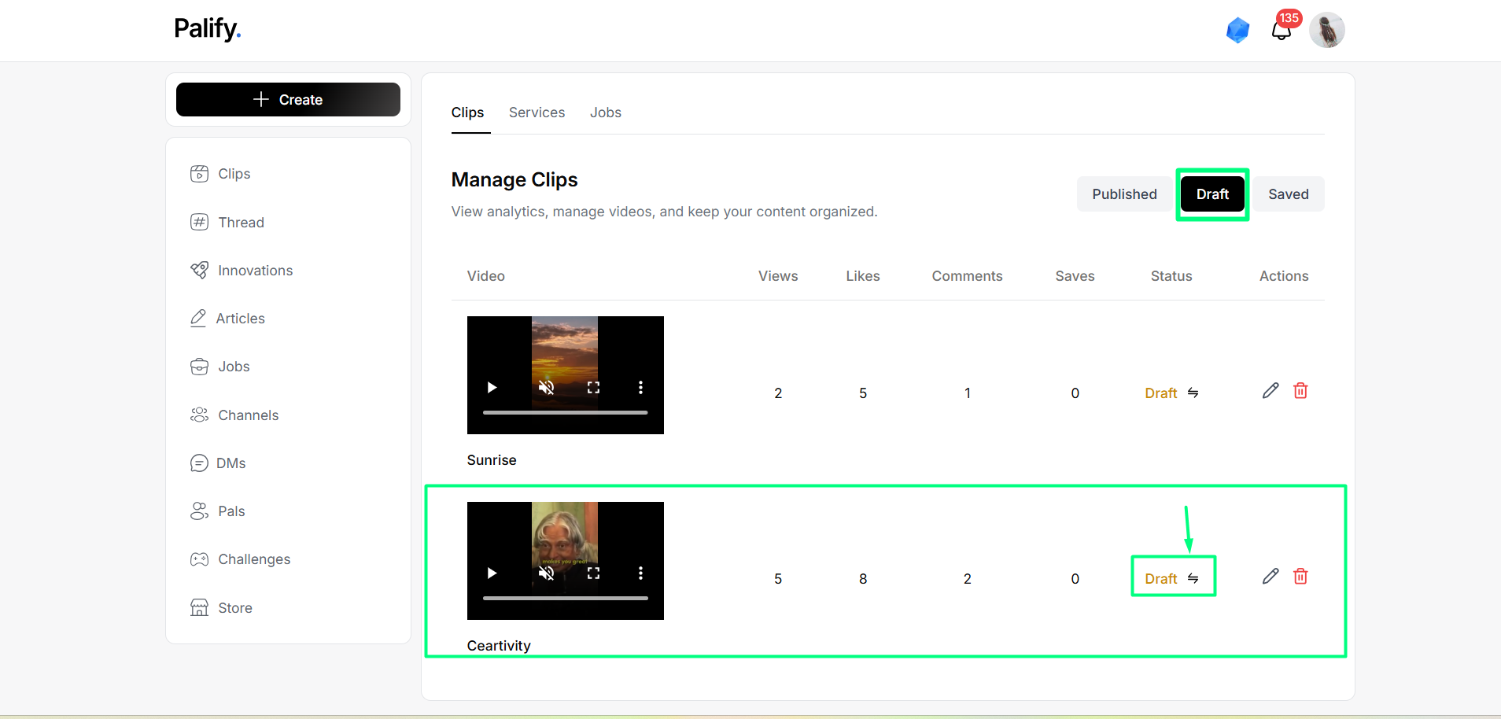Select the Draft filter button

(1212, 194)
